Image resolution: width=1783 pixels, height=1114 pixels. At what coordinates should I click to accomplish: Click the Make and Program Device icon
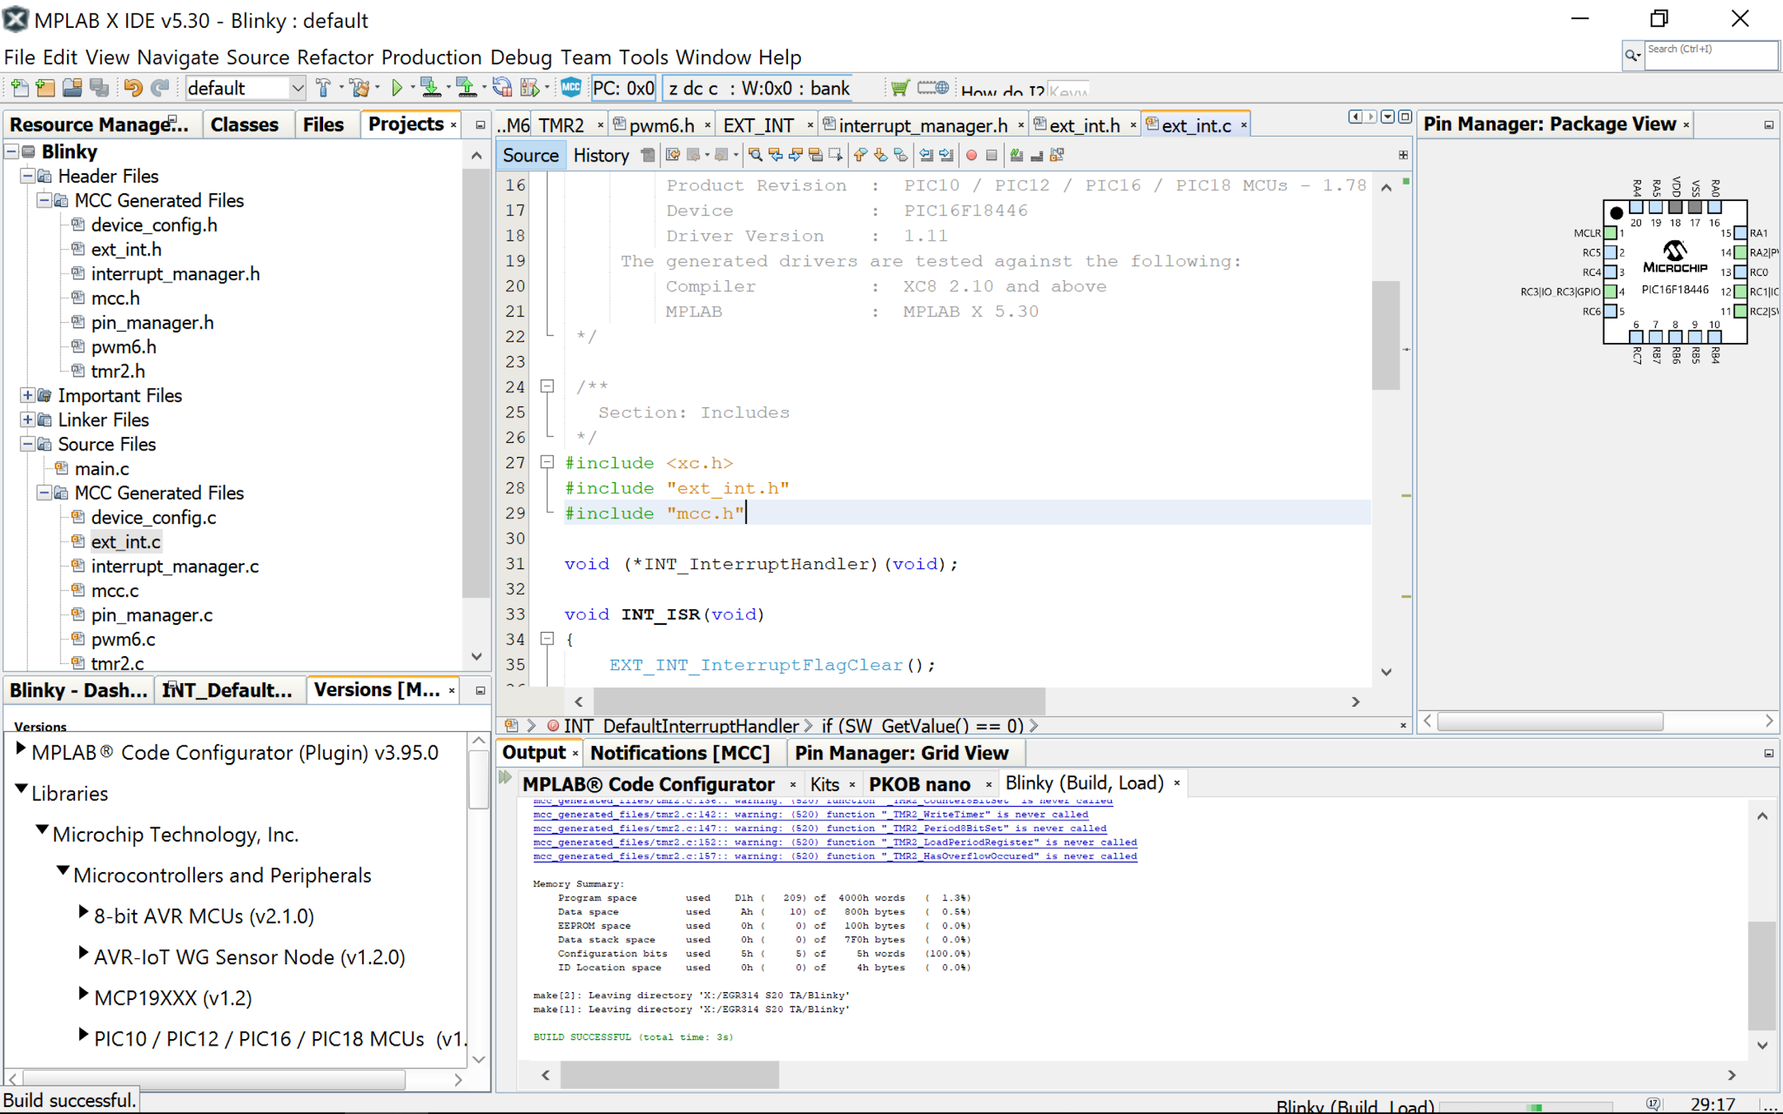[430, 88]
